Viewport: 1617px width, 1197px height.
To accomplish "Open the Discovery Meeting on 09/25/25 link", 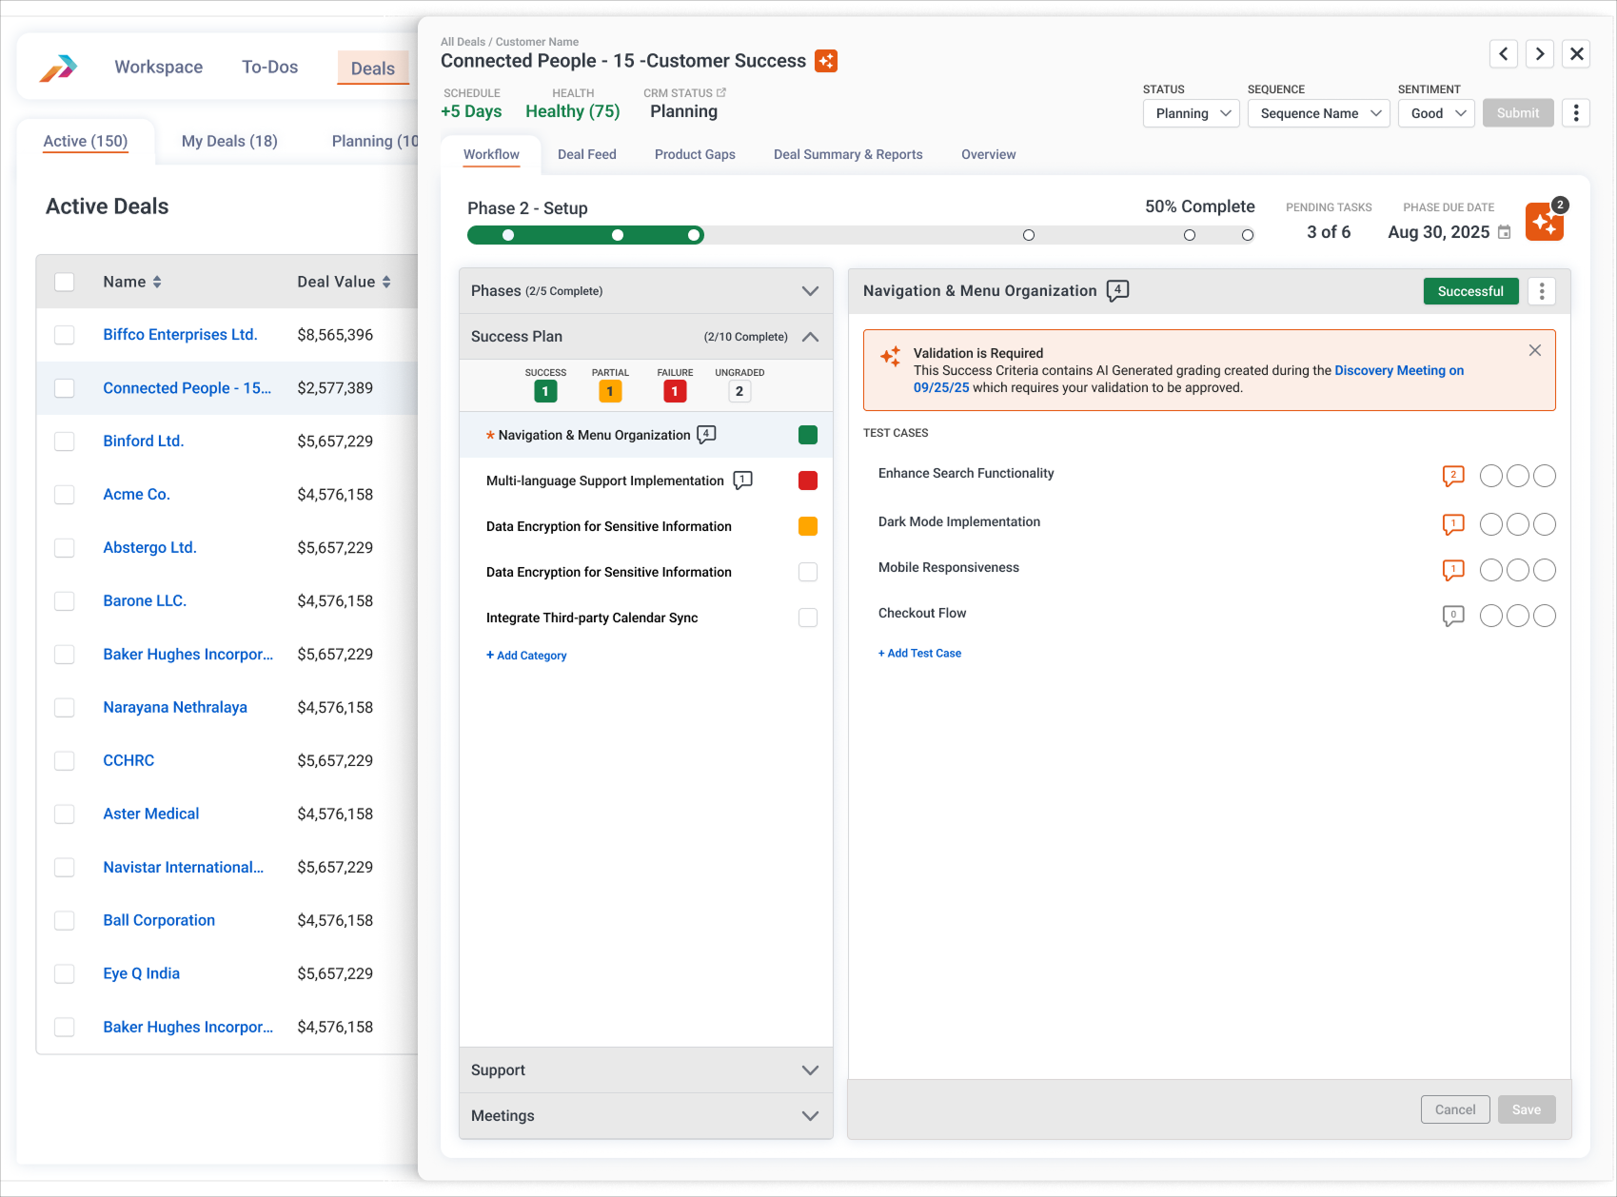I will [x=1189, y=379].
